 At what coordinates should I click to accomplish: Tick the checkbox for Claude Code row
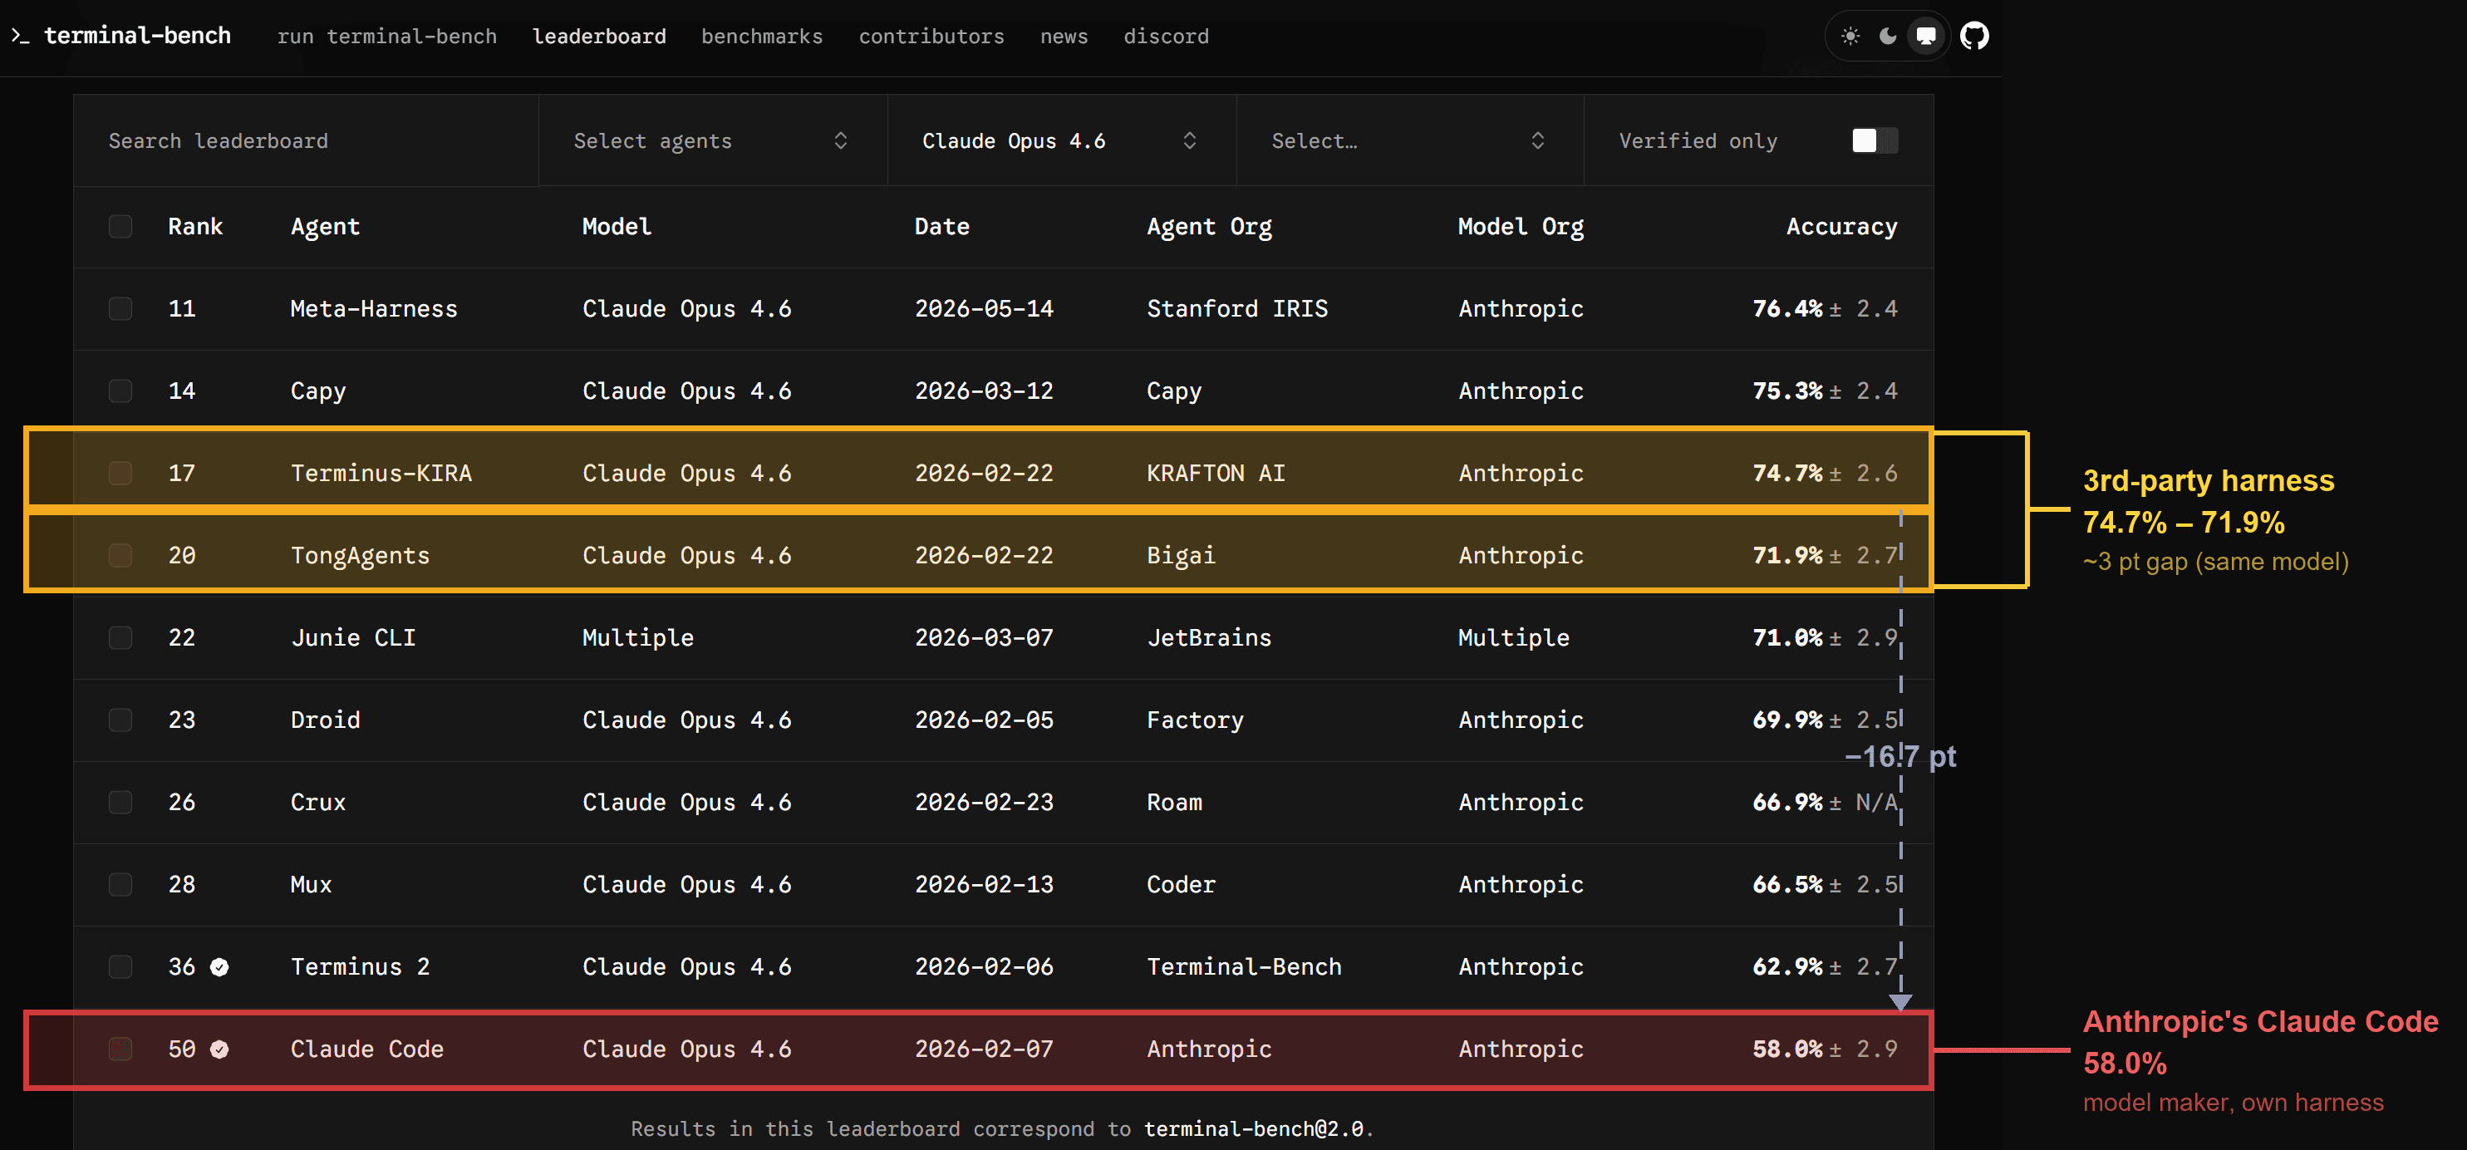coord(120,1049)
